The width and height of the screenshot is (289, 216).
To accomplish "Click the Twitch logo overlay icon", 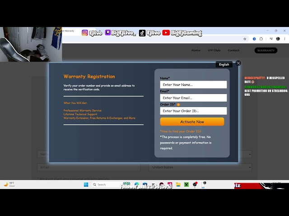I will (x=108, y=33).
